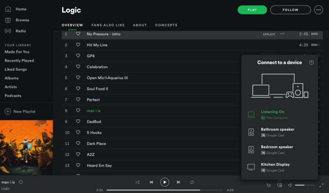Viewport: 329px width, 193px height.
Task: Like the song Celebration
Action: [x=78, y=66]
